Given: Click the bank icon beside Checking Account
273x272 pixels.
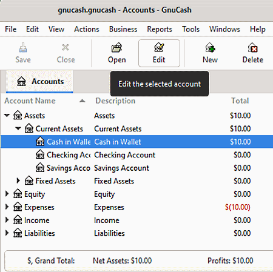Looking at the screenshot, I should pos(40,154).
